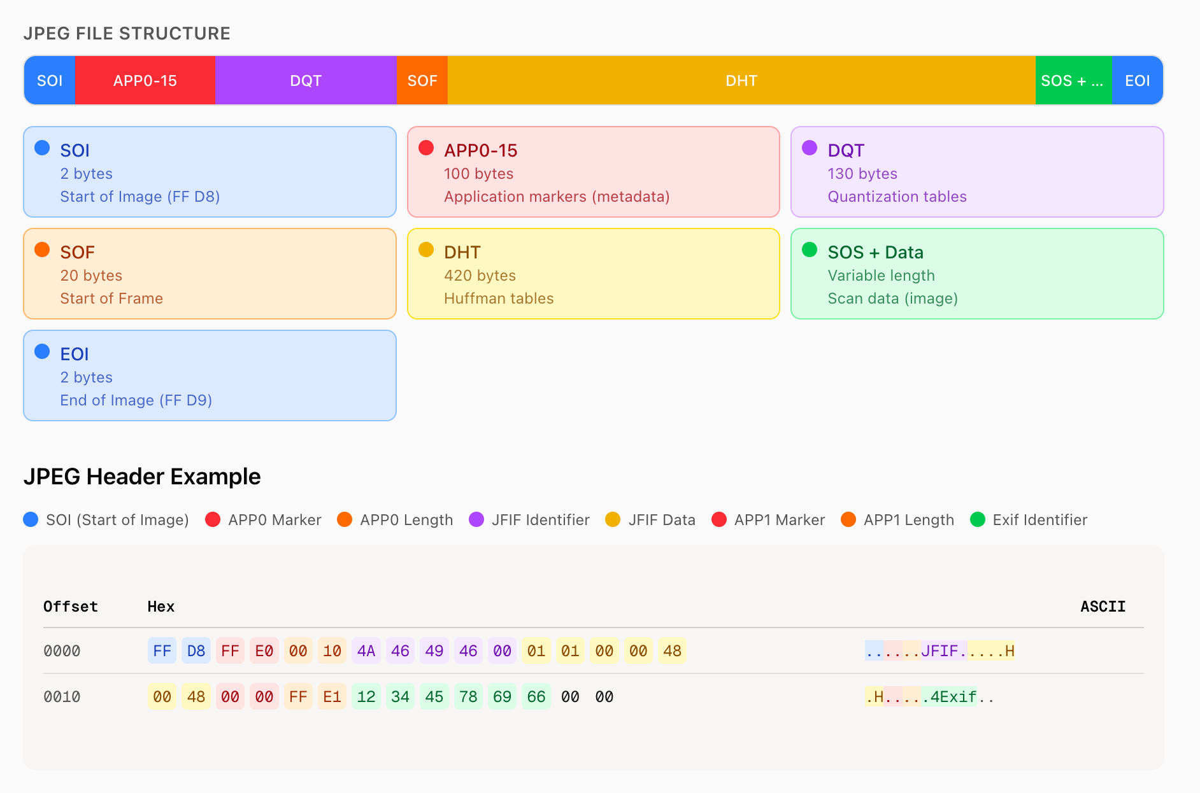Select the DHT segment in the structure bar
This screenshot has width=1200, height=793.
pyautogui.click(x=741, y=80)
